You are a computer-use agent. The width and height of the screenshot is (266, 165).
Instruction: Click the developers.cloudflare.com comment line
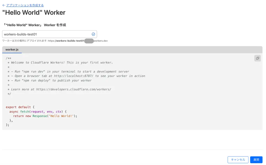tap(59, 89)
